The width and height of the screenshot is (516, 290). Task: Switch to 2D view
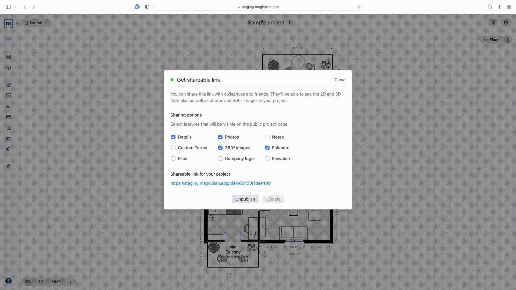[27, 281]
